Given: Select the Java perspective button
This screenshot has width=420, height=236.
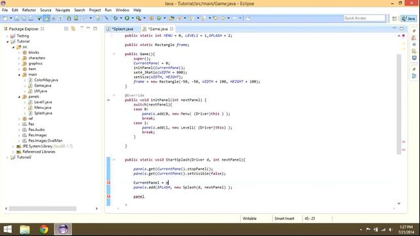Looking at the screenshot, I should pos(409,18).
